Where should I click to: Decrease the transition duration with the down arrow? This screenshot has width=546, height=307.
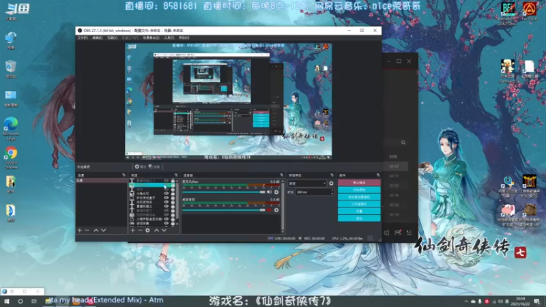(332, 194)
